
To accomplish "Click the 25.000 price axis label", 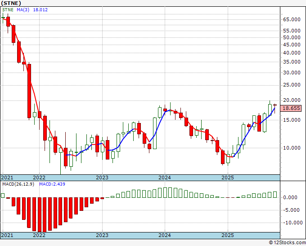I will (x=292, y=85).
